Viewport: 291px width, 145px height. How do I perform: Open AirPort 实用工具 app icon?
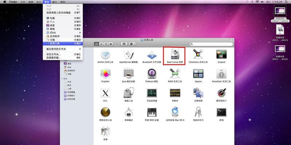click(x=105, y=54)
